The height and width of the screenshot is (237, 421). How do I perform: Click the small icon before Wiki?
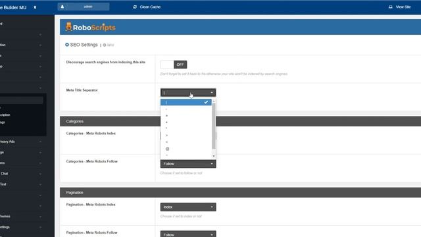(x=105, y=45)
